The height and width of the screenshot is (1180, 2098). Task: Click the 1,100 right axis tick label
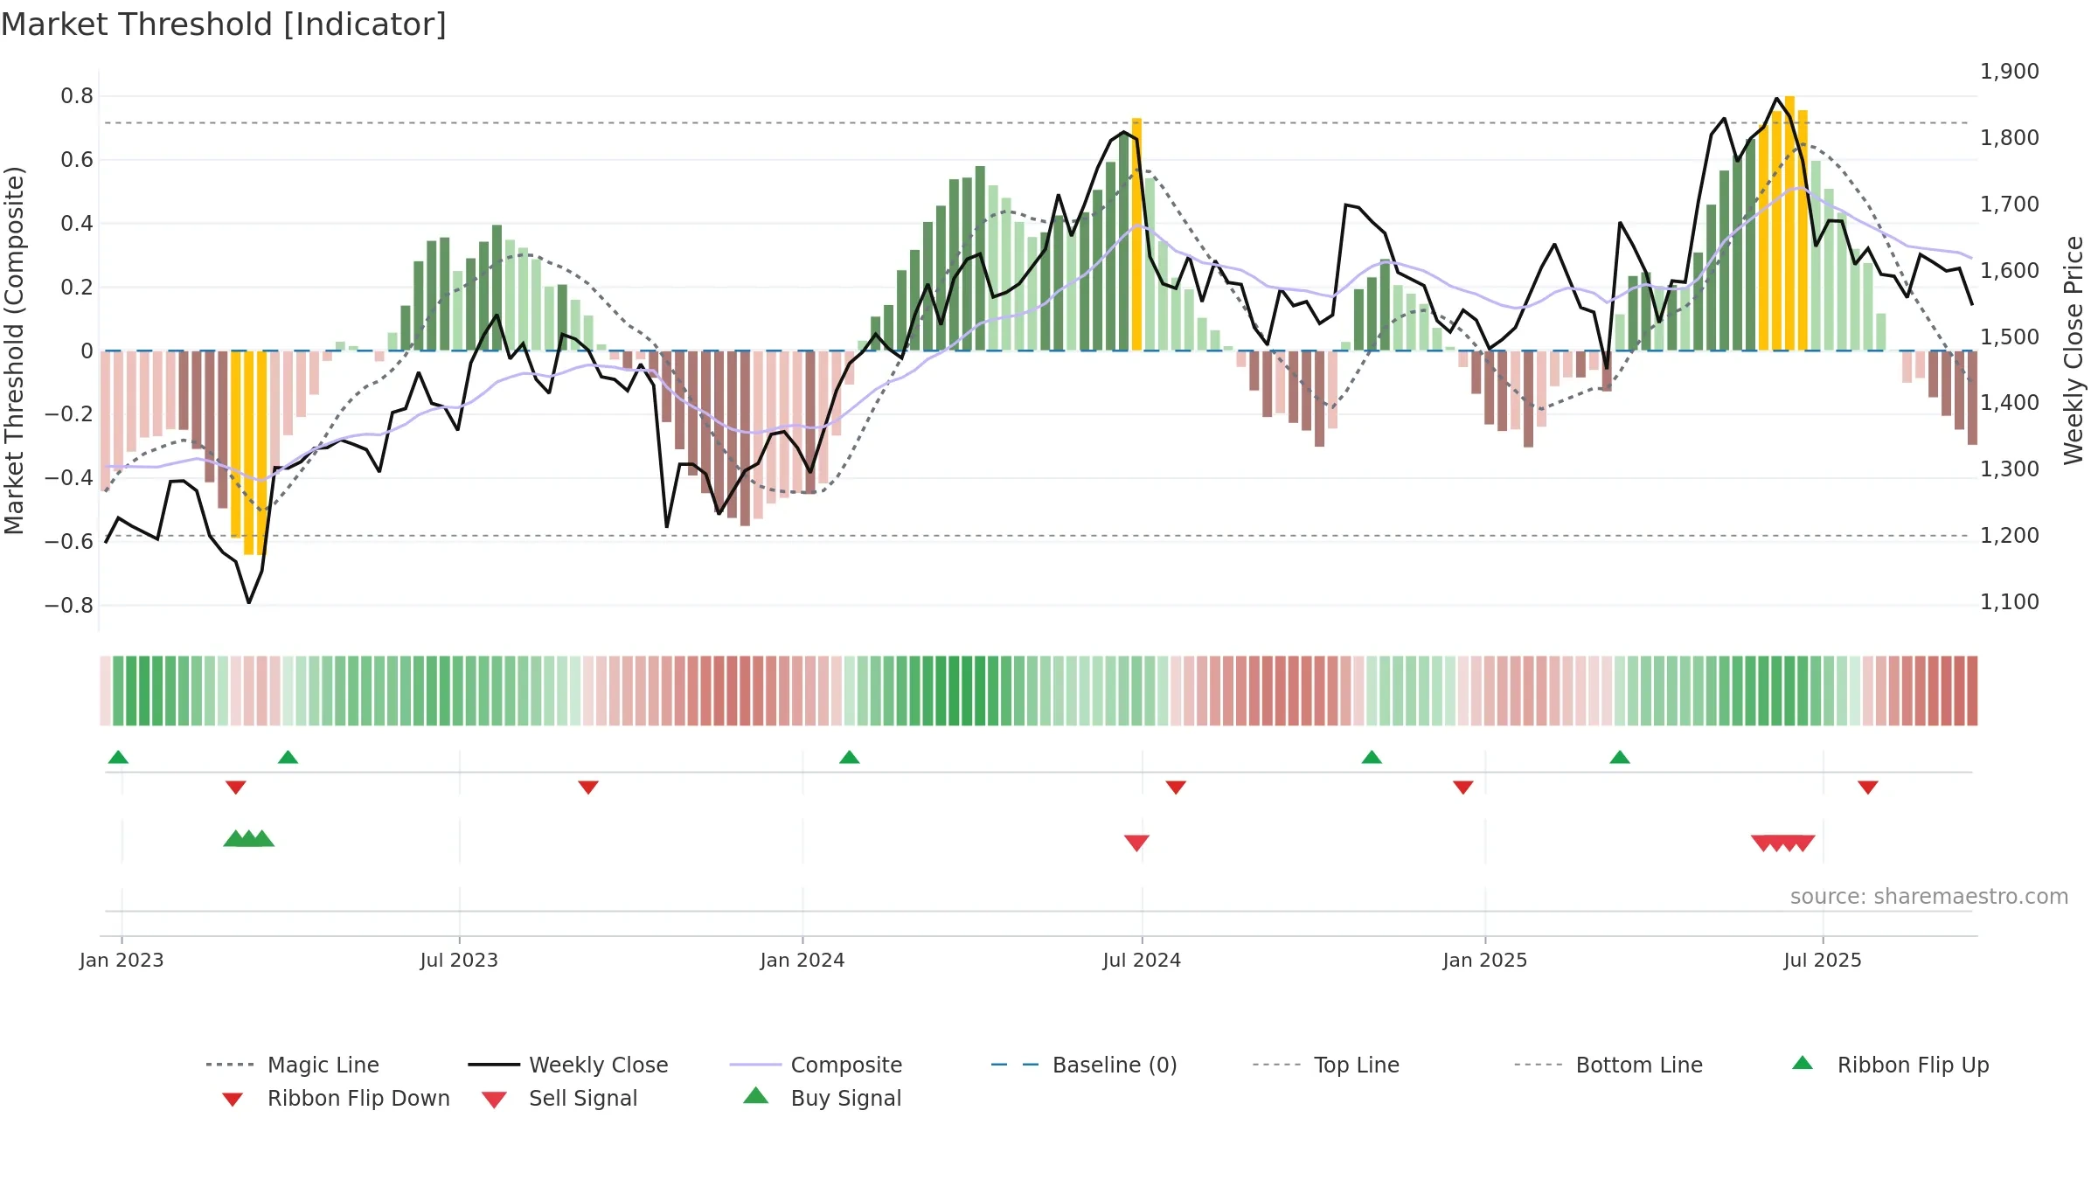click(x=2009, y=602)
